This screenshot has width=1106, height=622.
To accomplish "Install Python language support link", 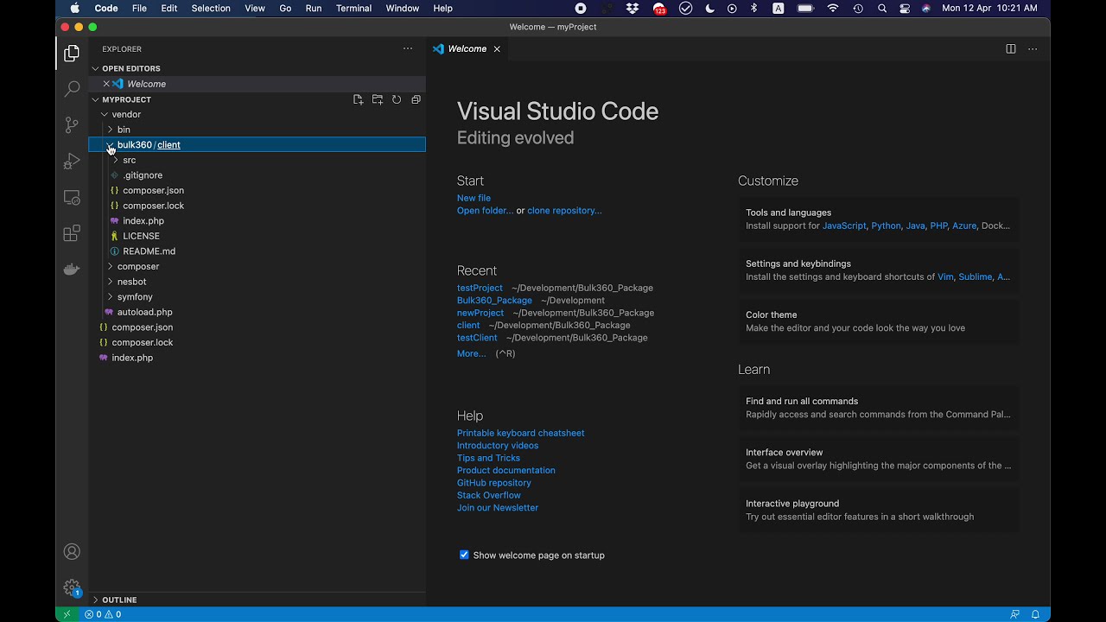I will pyautogui.click(x=886, y=225).
